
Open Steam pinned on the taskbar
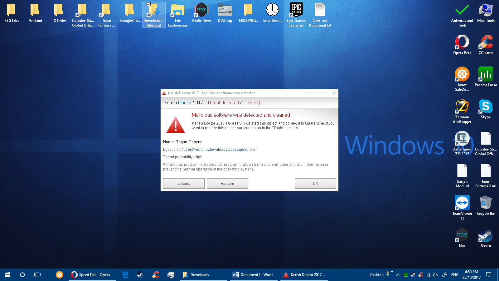coord(140,275)
